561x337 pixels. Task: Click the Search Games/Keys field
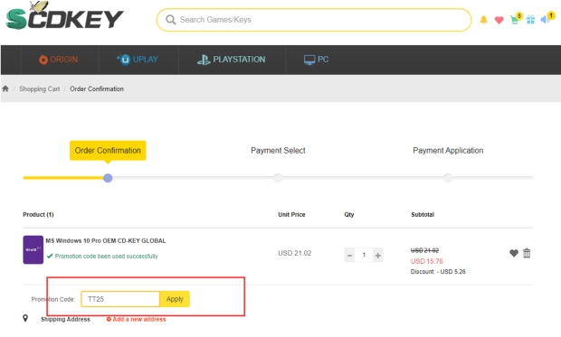click(314, 20)
